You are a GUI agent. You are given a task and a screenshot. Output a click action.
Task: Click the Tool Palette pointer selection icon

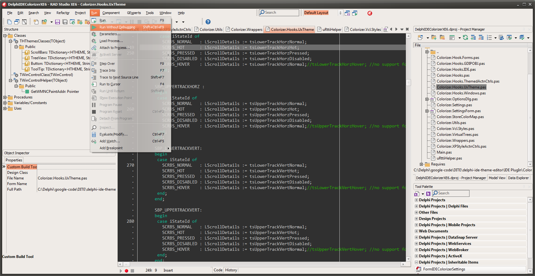coord(428,193)
